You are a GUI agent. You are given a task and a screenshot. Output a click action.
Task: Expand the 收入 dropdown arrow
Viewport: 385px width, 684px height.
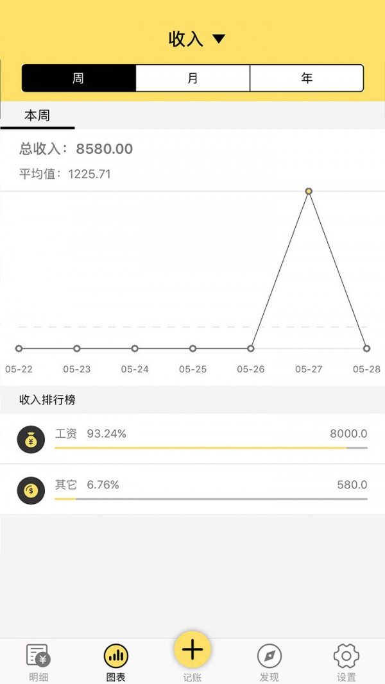point(219,39)
